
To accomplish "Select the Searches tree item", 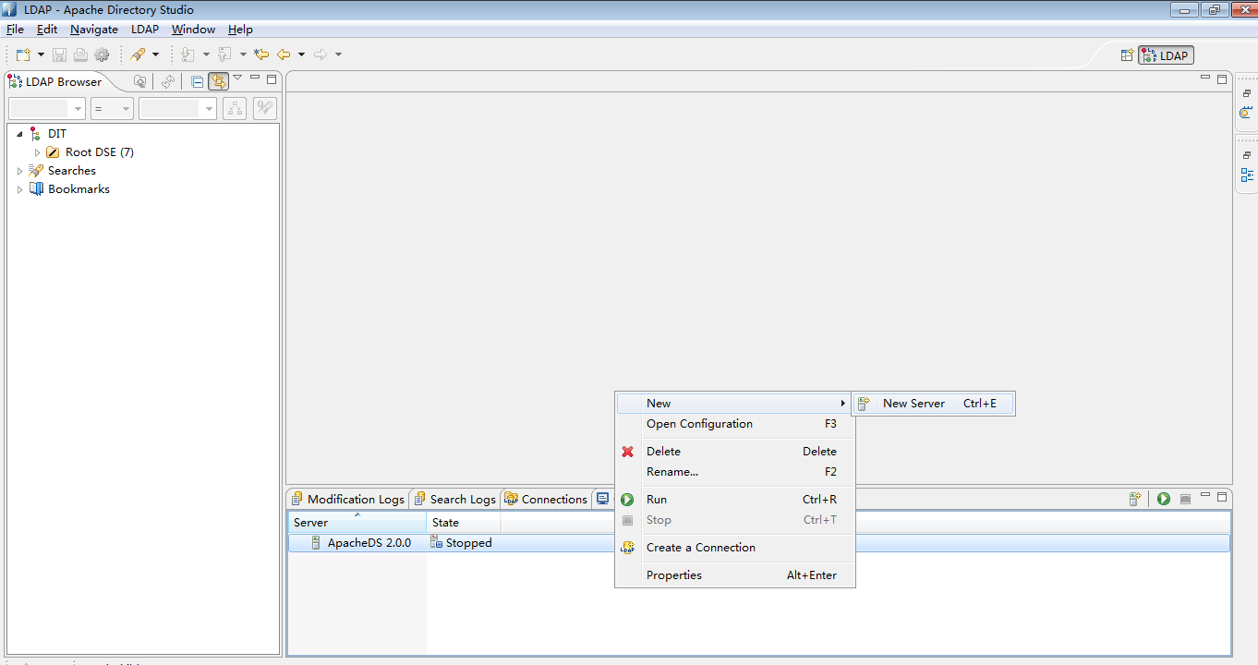I will point(71,171).
